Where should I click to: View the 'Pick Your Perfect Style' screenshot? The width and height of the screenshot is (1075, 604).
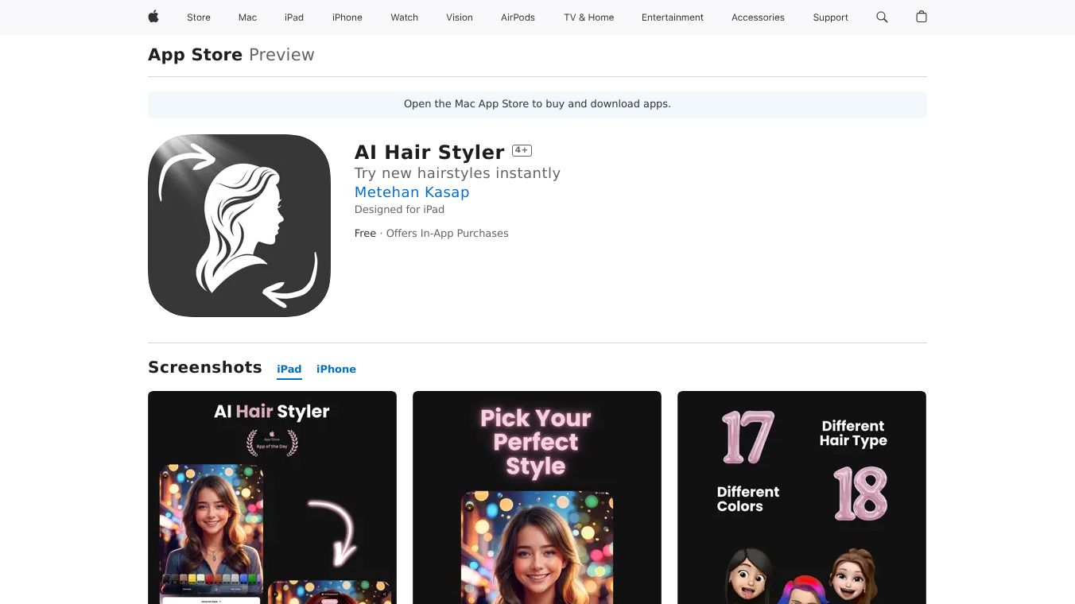tap(537, 498)
